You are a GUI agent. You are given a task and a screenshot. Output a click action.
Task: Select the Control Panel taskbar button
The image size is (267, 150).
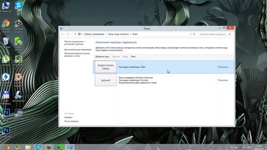tap(70, 147)
